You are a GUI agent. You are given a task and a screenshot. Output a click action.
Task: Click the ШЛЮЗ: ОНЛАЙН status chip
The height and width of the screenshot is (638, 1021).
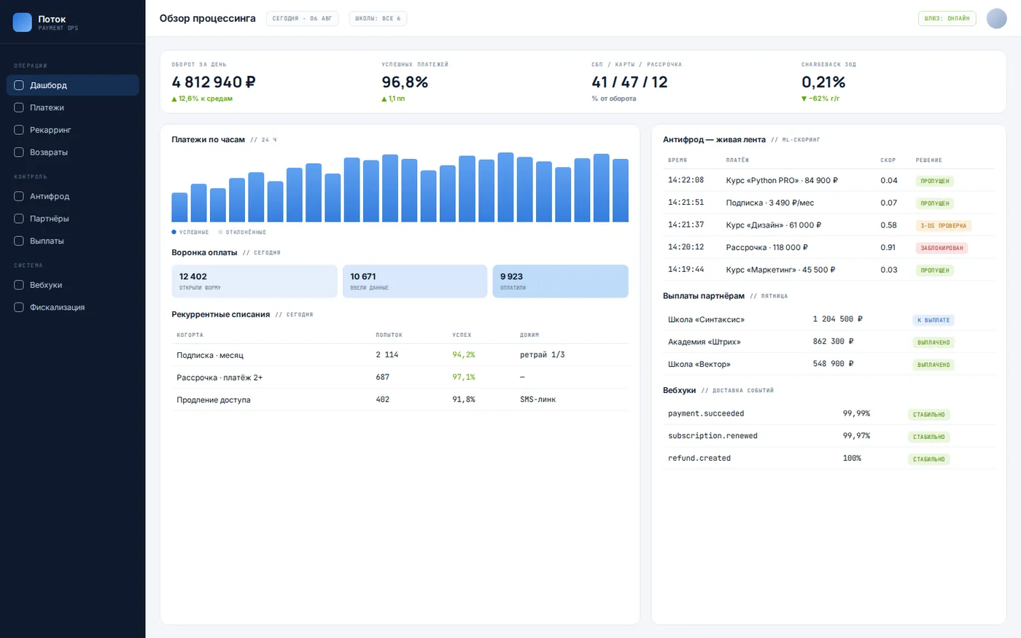[947, 18]
